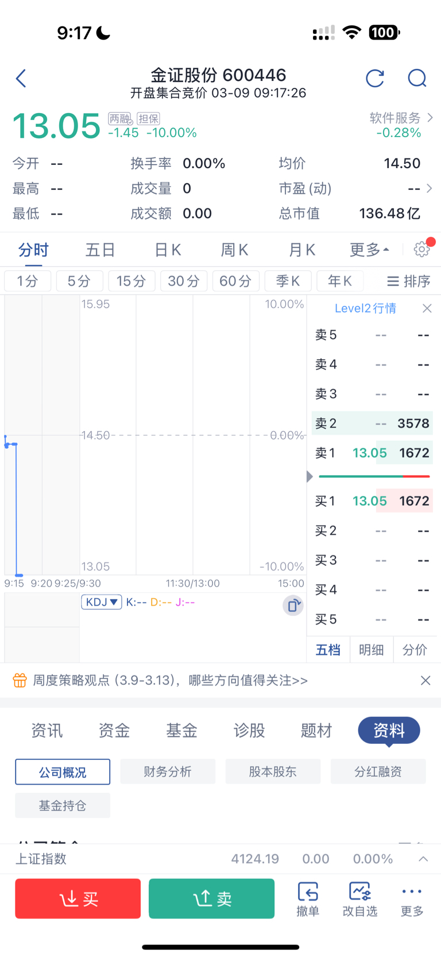Open the 资金 section tab
This screenshot has height=958, width=441.
pyautogui.click(x=114, y=730)
